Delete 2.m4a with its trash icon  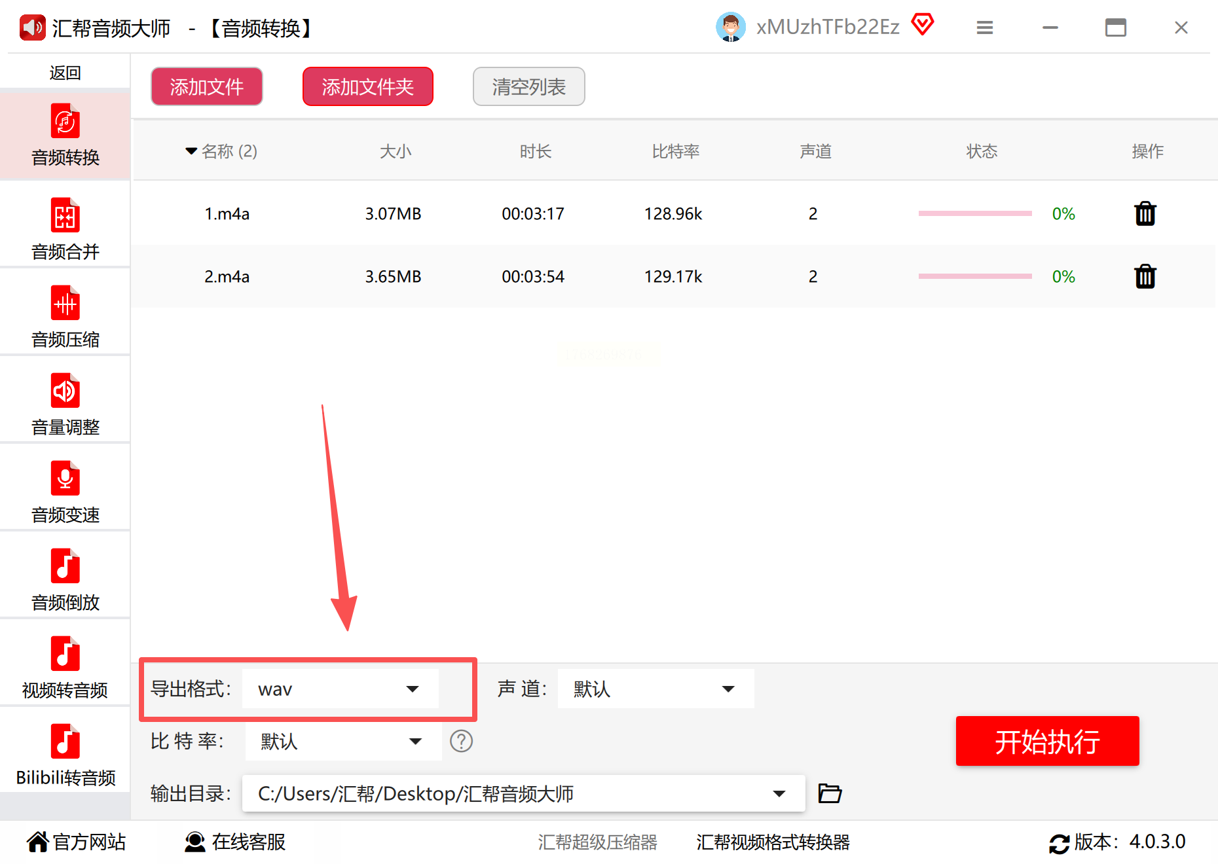(x=1145, y=276)
